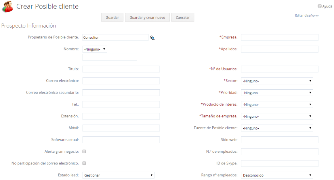Click the Apellidos input field
The image size is (334, 180).
(280, 49)
